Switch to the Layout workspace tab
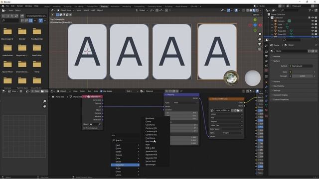This screenshot has height=179, width=319. pos(46,6)
